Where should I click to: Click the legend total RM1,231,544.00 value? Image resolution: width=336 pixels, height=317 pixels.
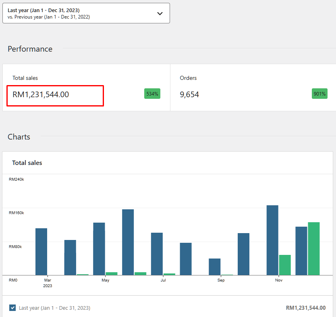tap(305, 308)
